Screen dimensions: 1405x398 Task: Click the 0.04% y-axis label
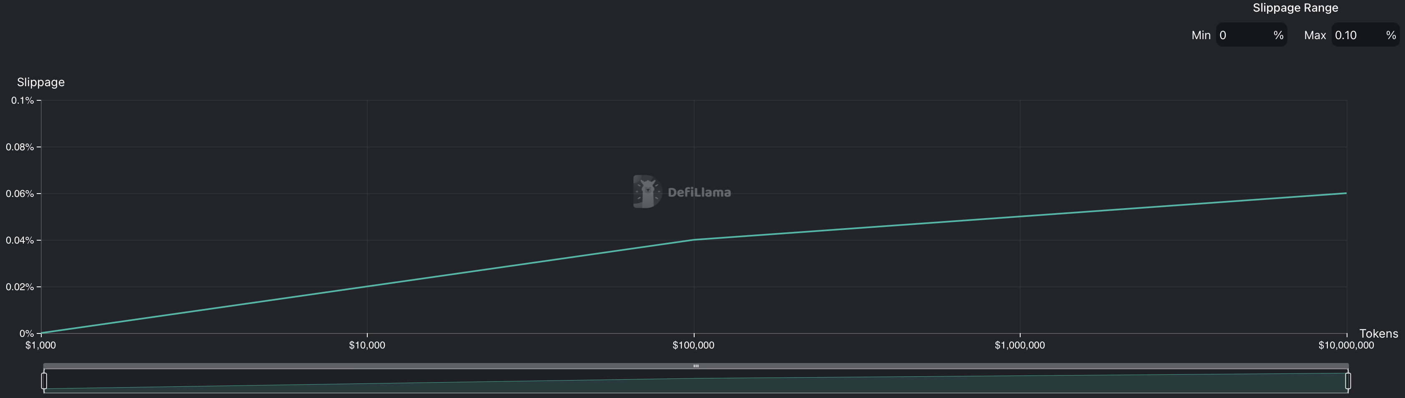[20, 240]
